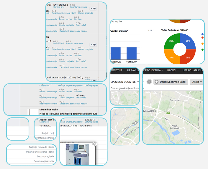
Task: Open the Uzorci menu
Action: (173, 70)
